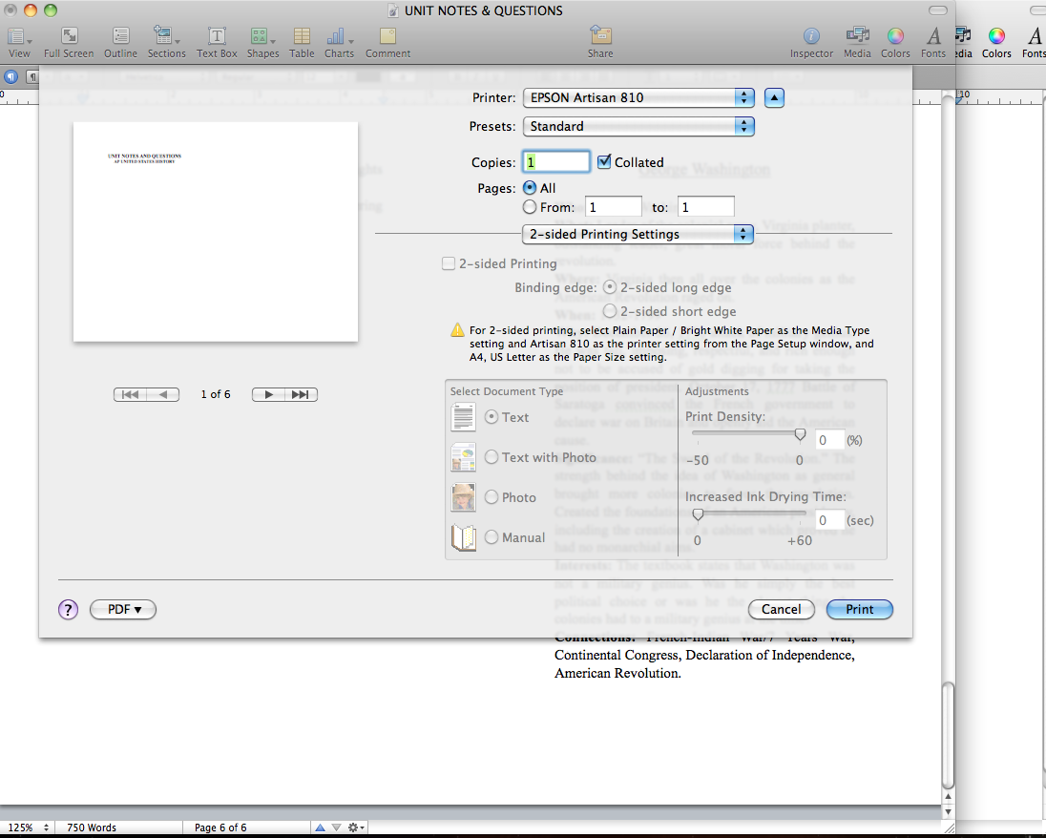1046x838 pixels.
Task: Open the status bar gear action menu
Action: (356, 828)
